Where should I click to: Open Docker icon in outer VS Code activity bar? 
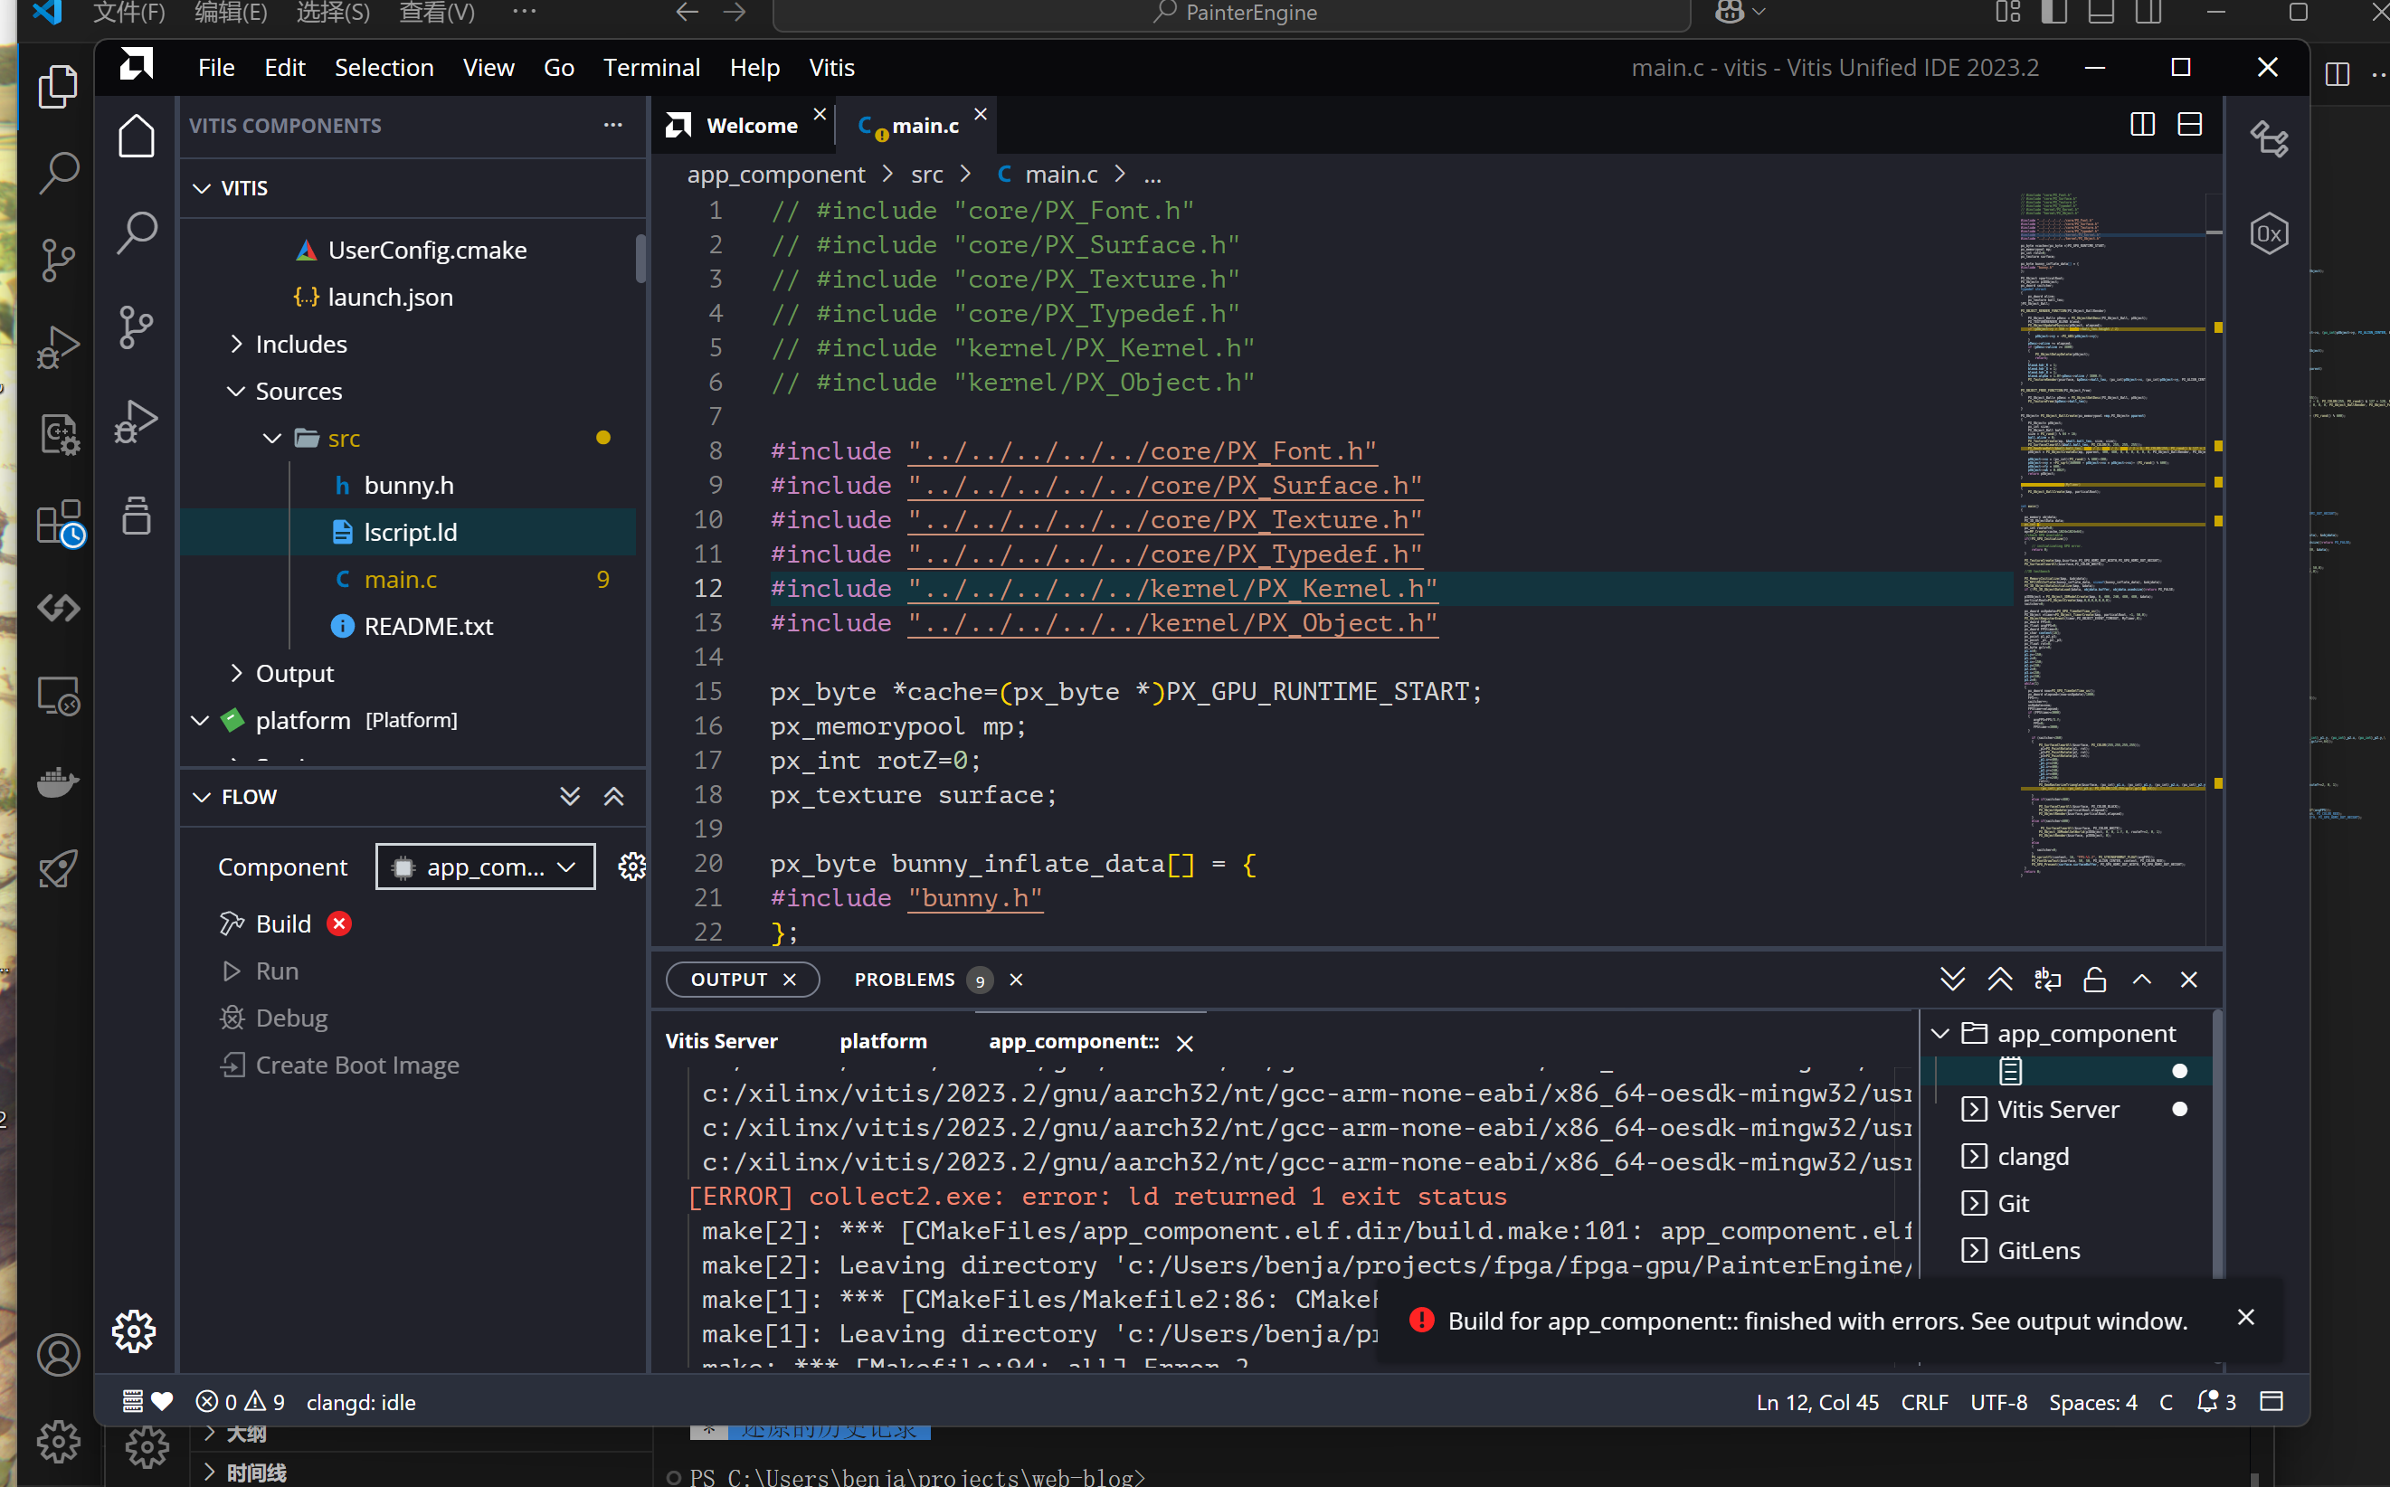[x=58, y=782]
